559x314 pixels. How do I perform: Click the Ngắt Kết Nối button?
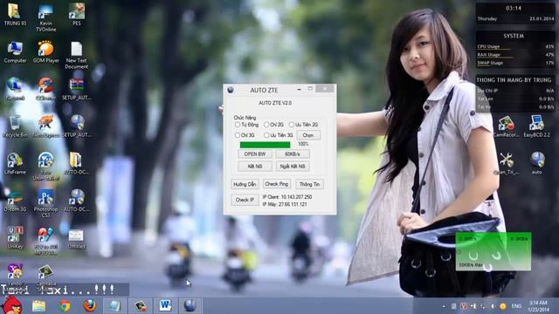tap(293, 167)
